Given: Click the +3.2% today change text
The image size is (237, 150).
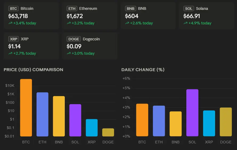Looking at the screenshot, I should (x=83, y=23).
